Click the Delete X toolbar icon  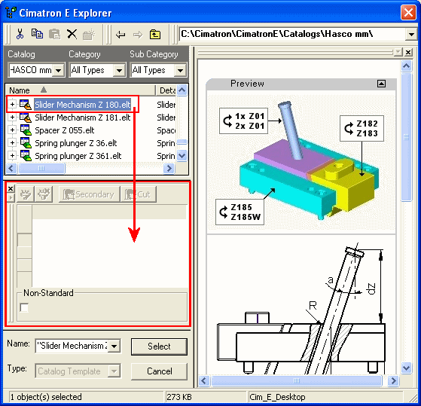pos(72,34)
